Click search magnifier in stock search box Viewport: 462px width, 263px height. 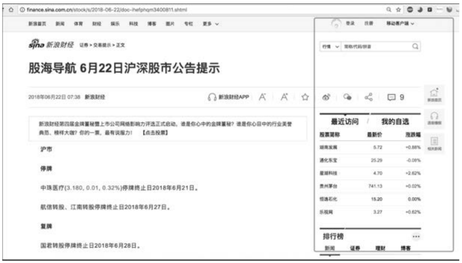pyautogui.click(x=415, y=46)
